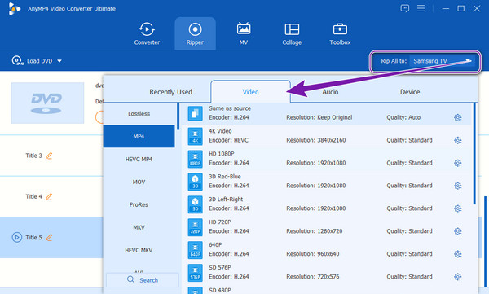489x294 pixels.
Task: Expand the Load DVD dropdown arrow
Action: tap(59, 61)
